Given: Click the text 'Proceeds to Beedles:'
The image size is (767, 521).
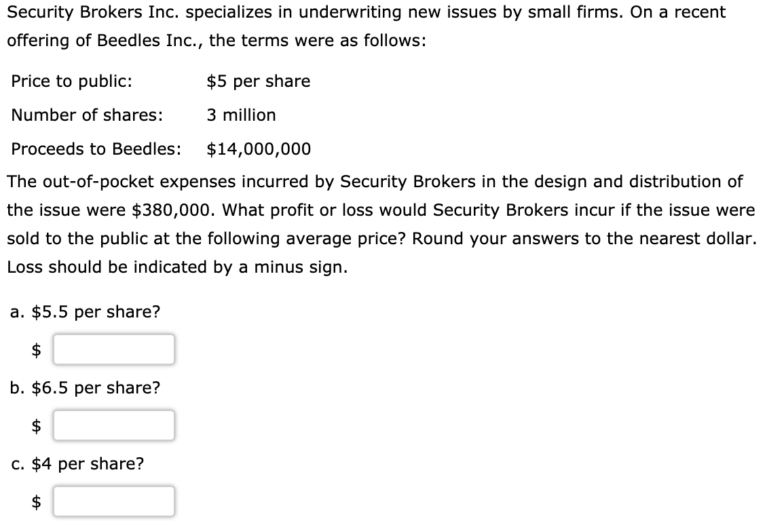Looking at the screenshot, I should click(x=98, y=149).
